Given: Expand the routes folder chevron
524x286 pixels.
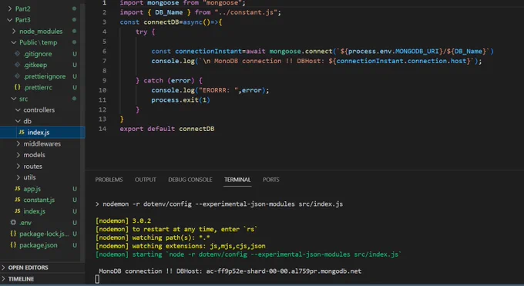Looking at the screenshot, I should click(x=18, y=167).
